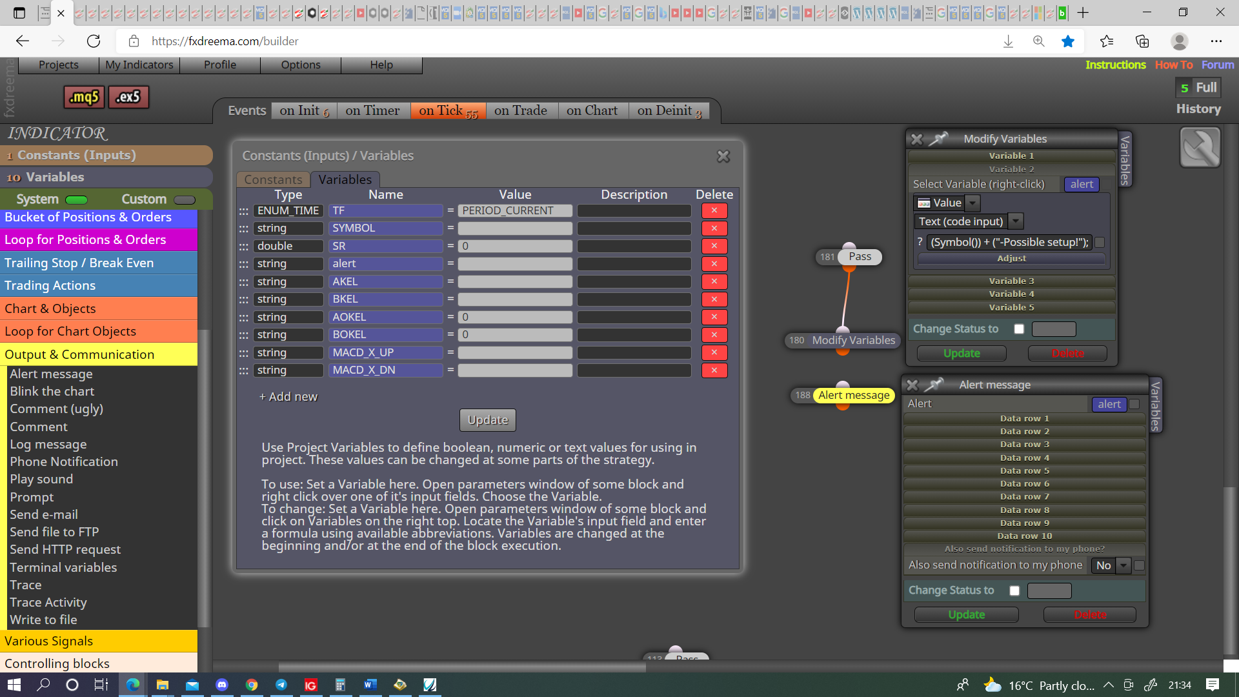
Task: Open the wrench settings tool
Action: pos(1200,147)
